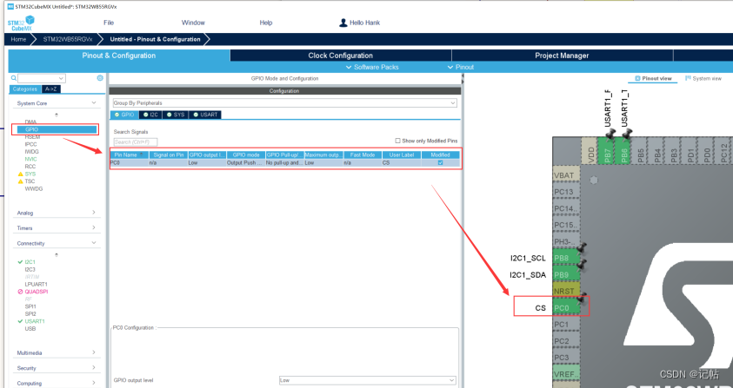Select the GPIO tab in the configuration panel
The image size is (733, 388).
point(124,115)
